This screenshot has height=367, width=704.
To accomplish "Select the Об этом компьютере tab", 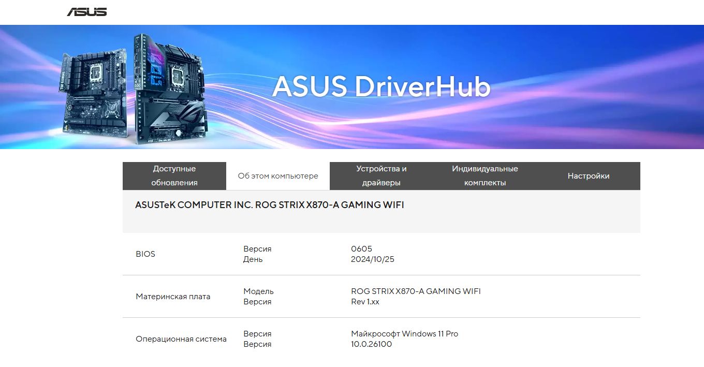I will coord(278,176).
